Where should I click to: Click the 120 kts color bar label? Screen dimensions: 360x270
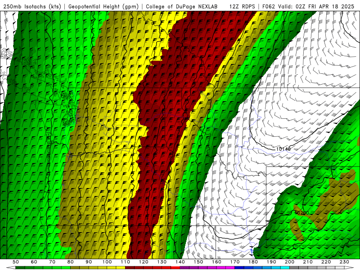pos(144,262)
